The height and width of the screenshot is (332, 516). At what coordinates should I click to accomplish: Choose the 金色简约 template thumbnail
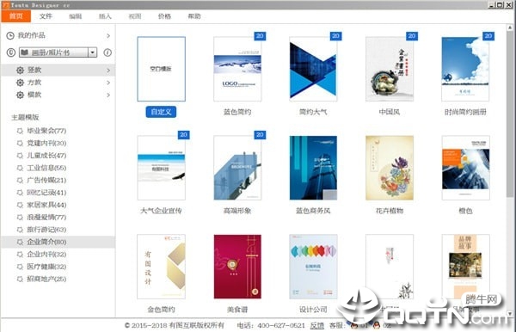pyautogui.click(x=162, y=267)
